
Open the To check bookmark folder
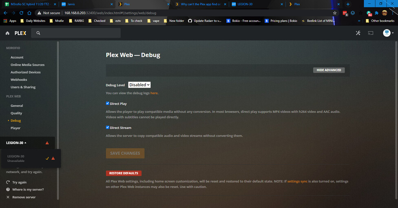tap(133, 21)
